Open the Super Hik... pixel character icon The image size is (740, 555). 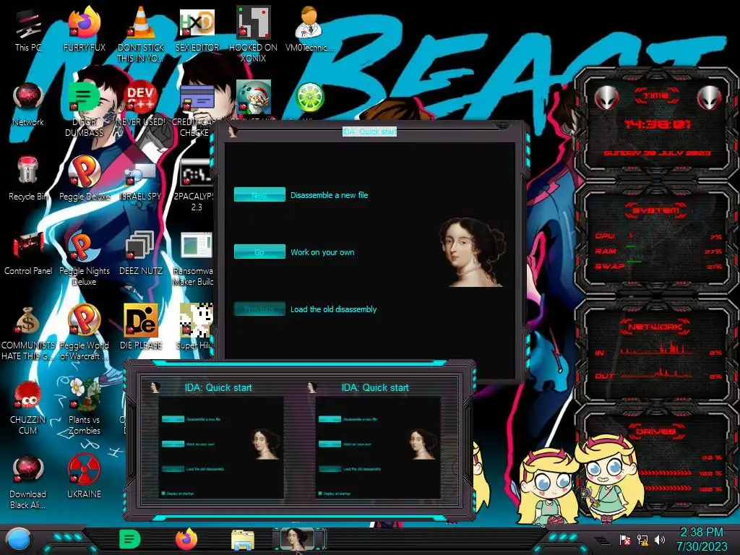195,327
